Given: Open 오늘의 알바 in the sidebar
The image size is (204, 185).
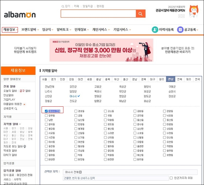Looking at the screenshot, I should (10, 91).
